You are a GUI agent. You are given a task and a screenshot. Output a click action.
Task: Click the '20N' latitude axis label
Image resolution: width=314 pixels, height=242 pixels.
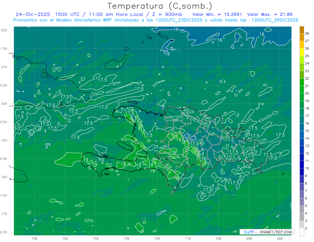4,104
